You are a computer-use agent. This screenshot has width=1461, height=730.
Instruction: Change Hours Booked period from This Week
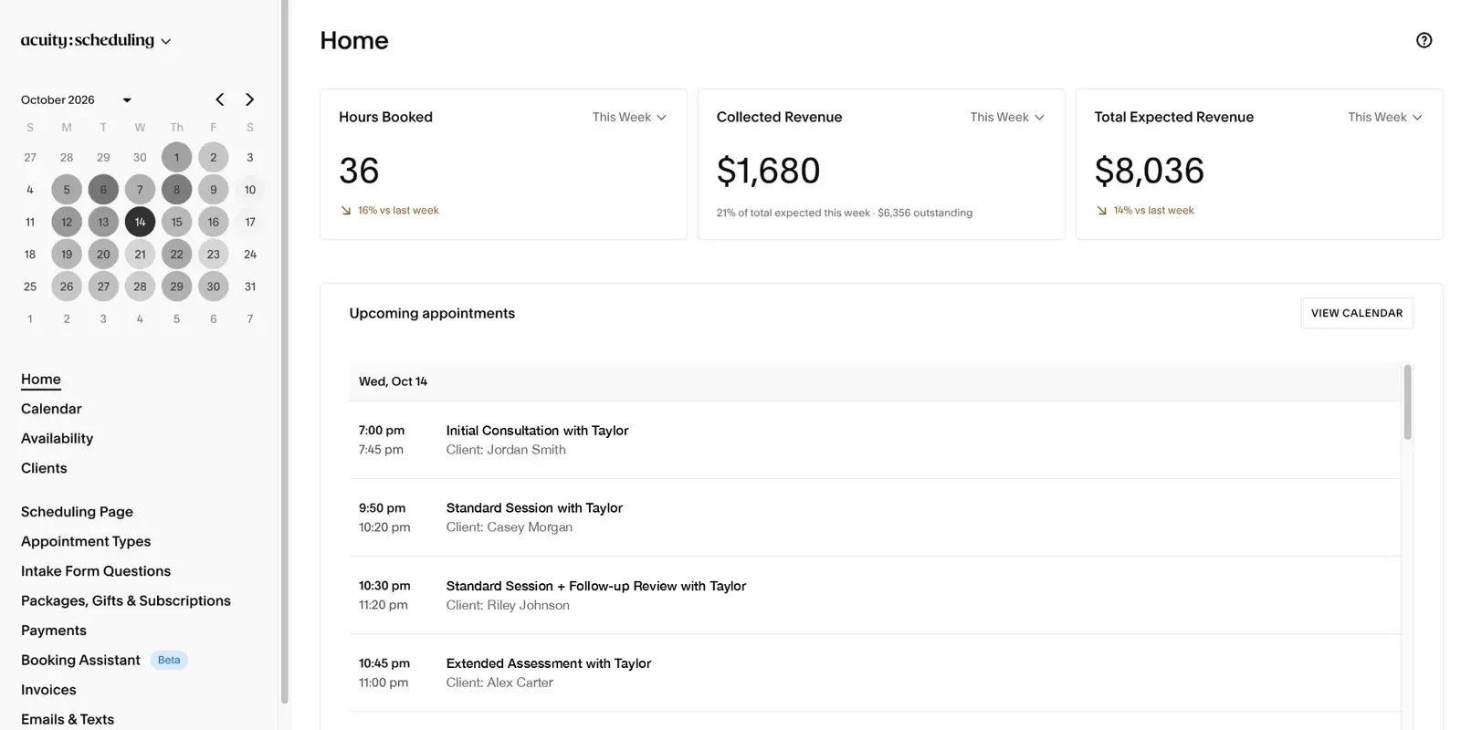point(629,117)
